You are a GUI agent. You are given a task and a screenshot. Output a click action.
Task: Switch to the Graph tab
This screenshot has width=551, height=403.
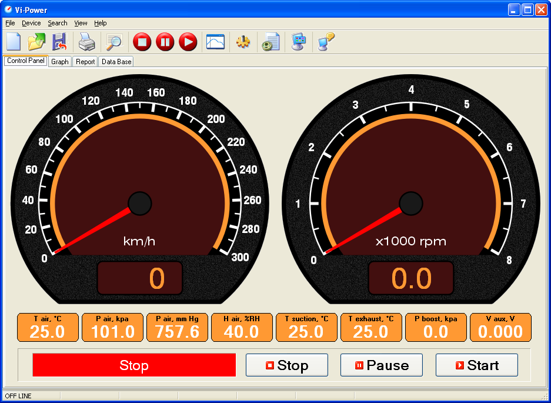[60, 61]
